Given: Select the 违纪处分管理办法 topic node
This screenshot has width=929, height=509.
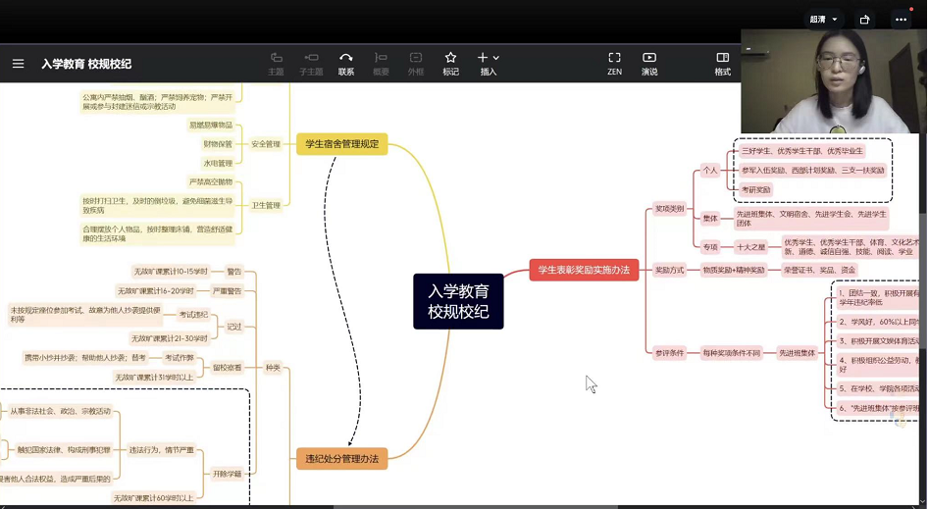Looking at the screenshot, I should (341, 458).
